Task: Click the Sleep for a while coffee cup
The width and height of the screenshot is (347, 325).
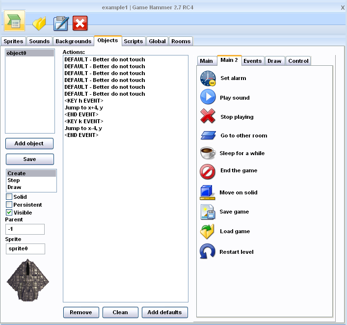Action: point(208,153)
